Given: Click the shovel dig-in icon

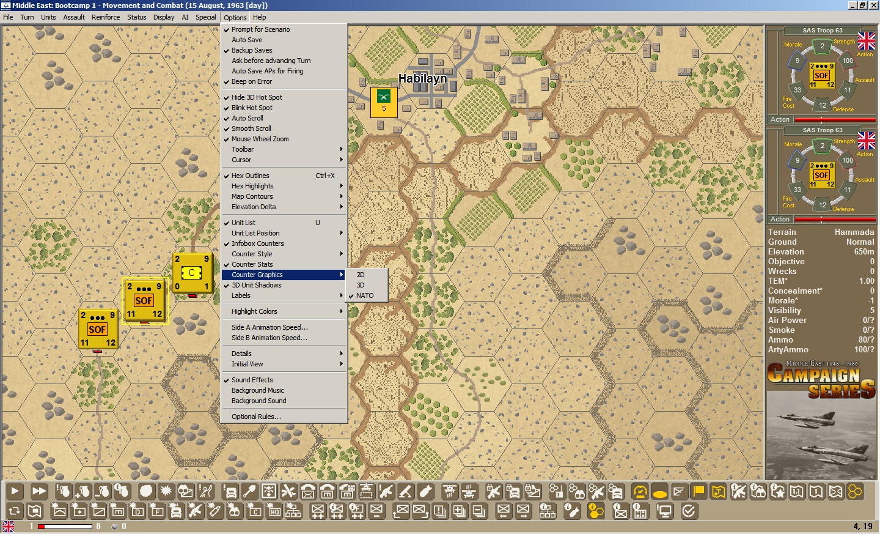Looking at the screenshot, I should (x=249, y=491).
